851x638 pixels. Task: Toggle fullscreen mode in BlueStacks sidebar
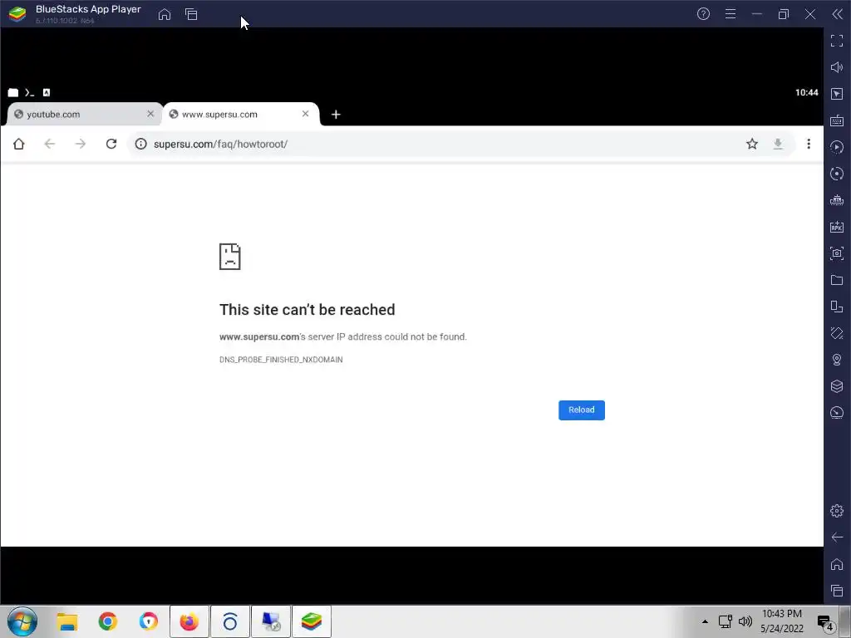click(837, 41)
